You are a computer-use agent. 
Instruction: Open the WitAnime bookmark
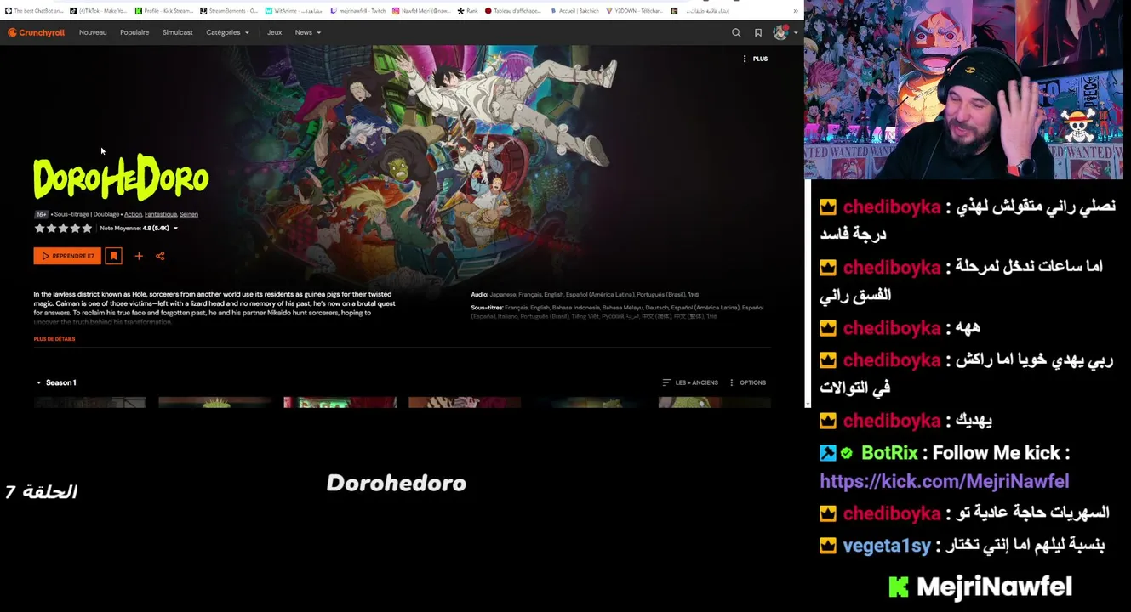[x=294, y=11]
